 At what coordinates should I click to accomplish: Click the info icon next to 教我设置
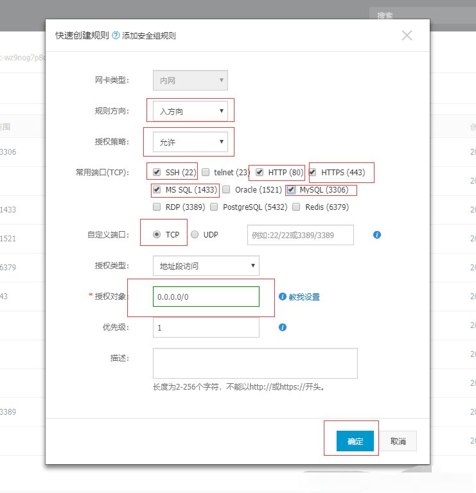click(x=282, y=297)
